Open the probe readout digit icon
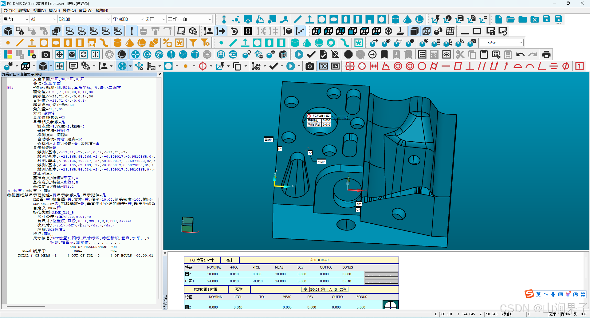590x318 pixels. (248, 31)
